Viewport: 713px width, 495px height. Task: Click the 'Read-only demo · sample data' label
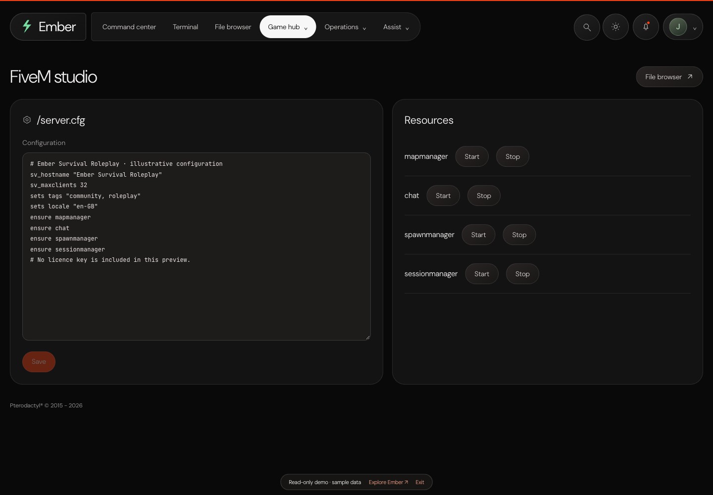pyautogui.click(x=325, y=482)
